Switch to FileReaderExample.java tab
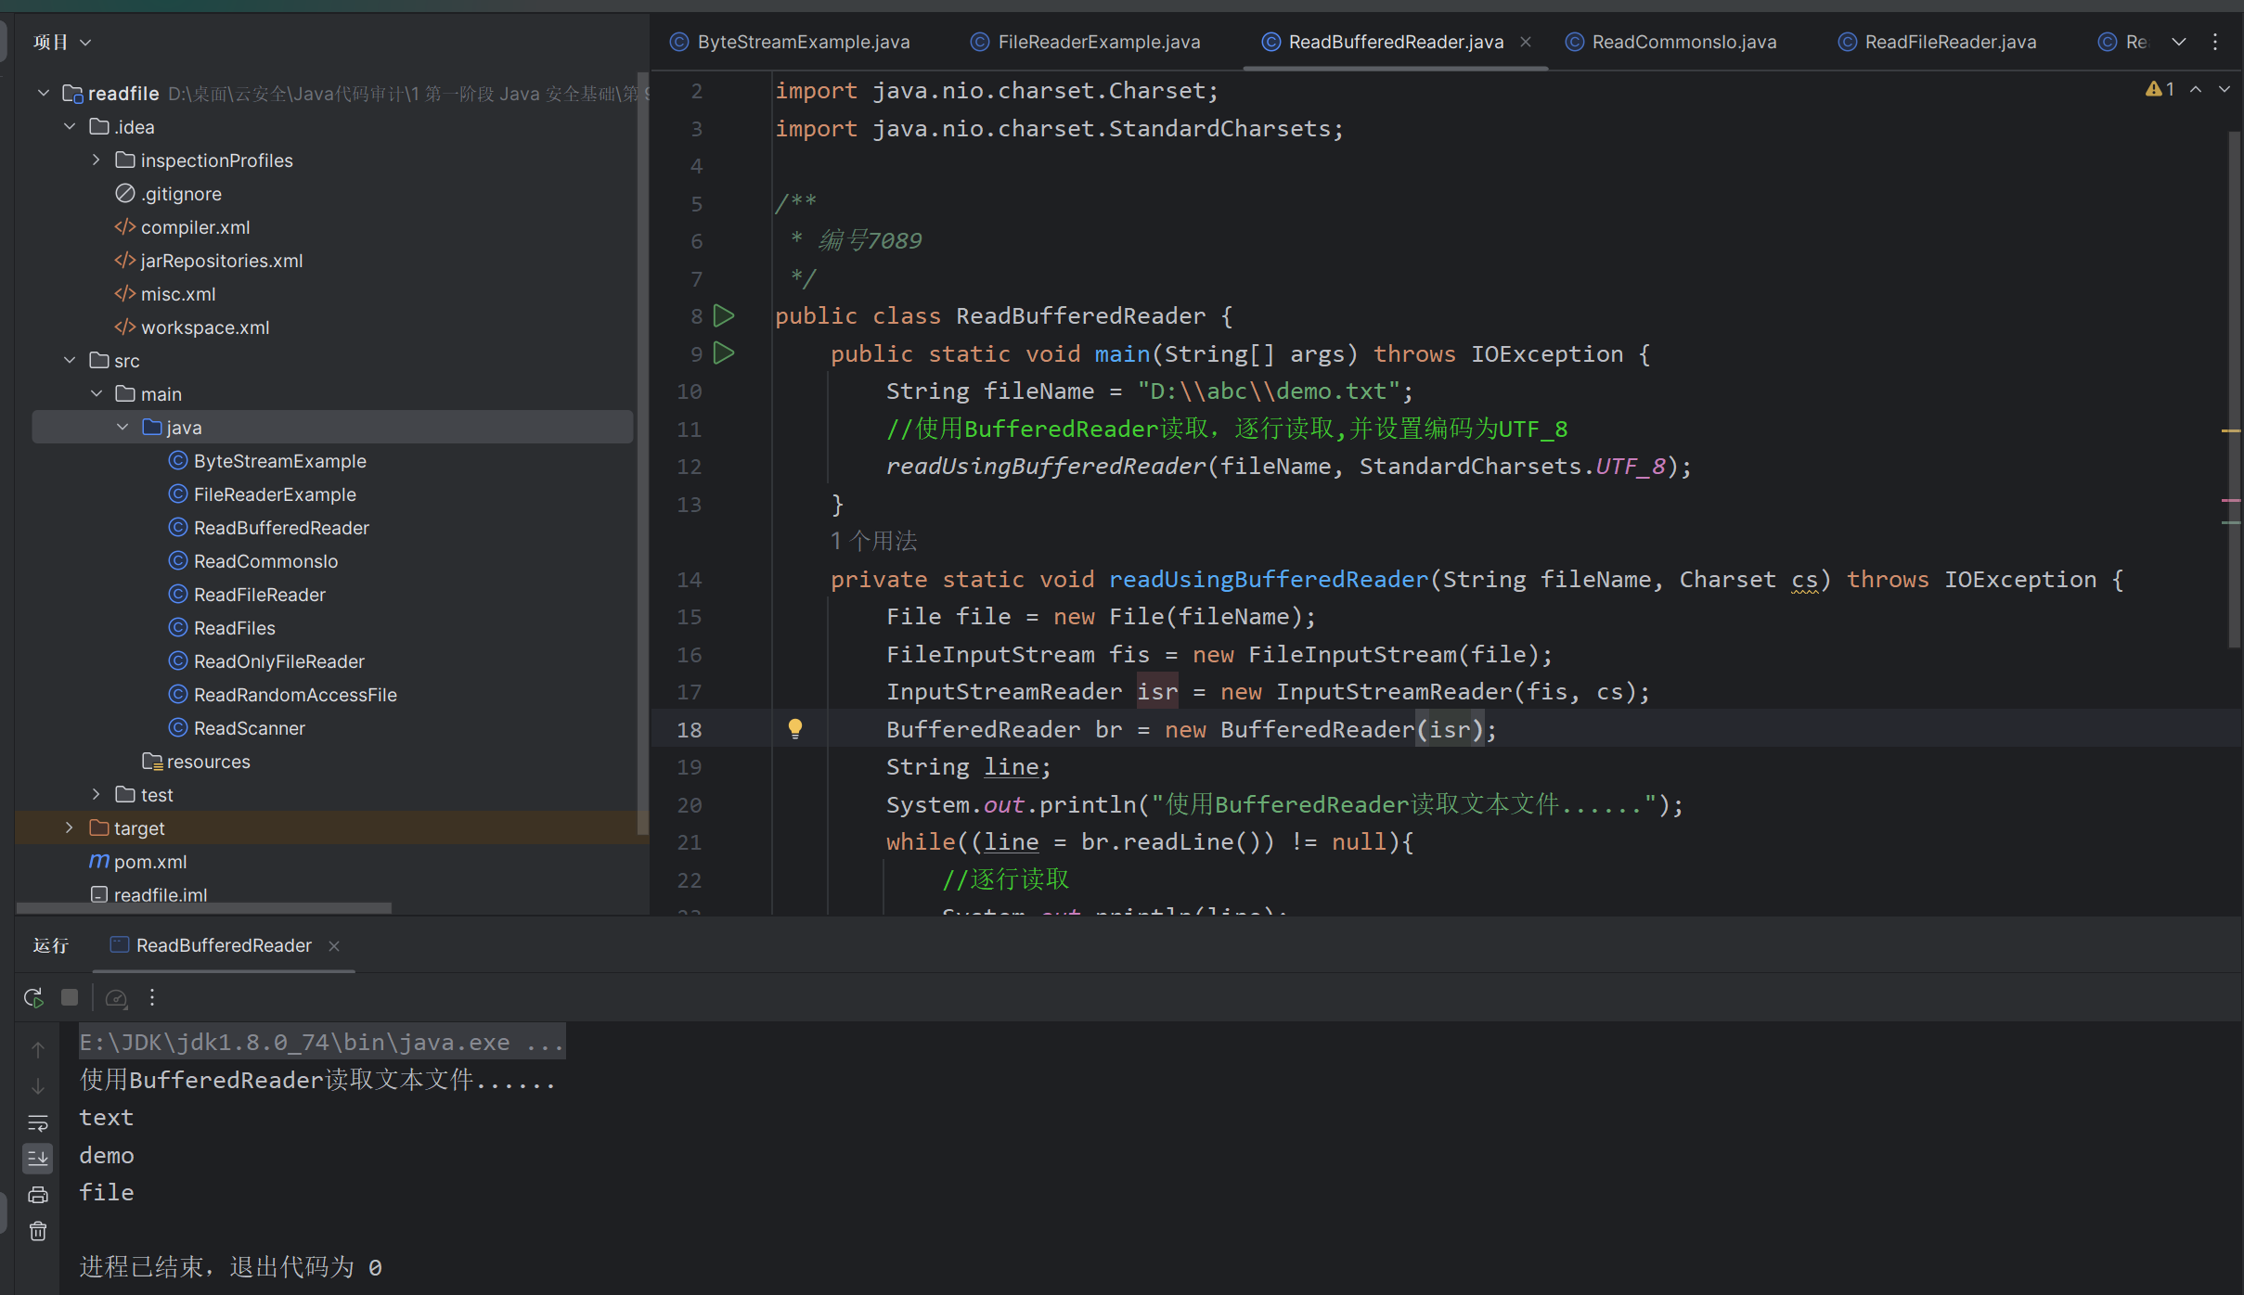 pyautogui.click(x=1098, y=42)
